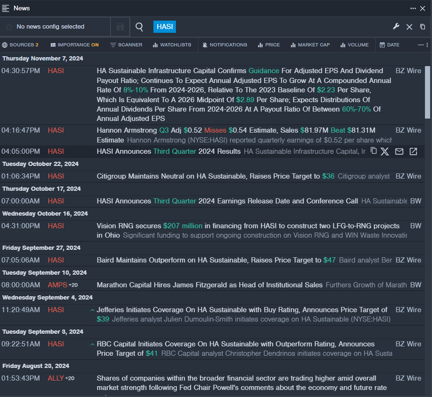Toggle the Importance ON filter
Image resolution: width=432 pixels, height=397 pixels.
pos(75,45)
